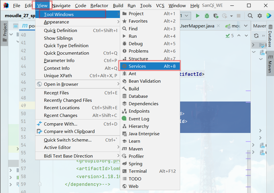Select Favorites star entry in submenu

[150, 21]
